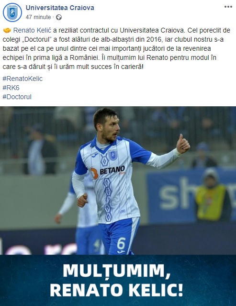
Task: Click the MULȚUMIM banner heading
Action: [x=116, y=270]
